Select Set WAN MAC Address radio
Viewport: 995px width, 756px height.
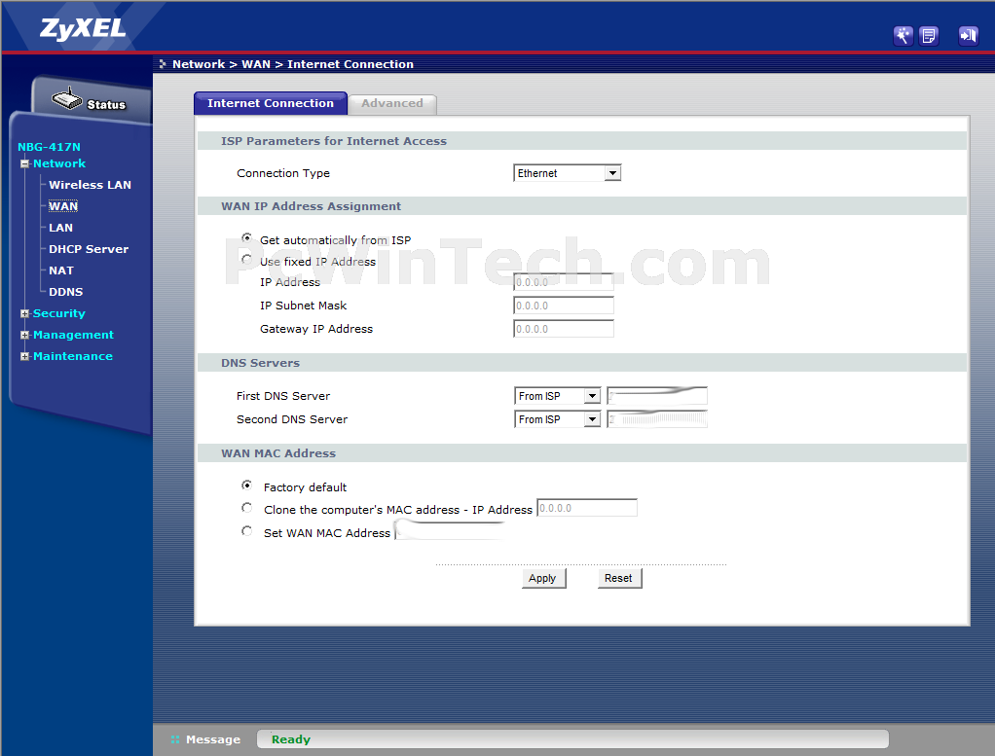tap(246, 531)
